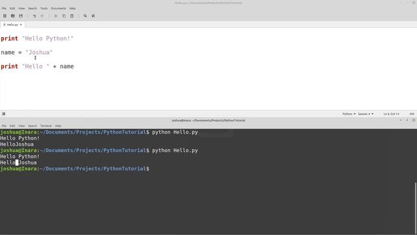Click the print "Hello Python!" code line
The image size is (417, 235).
(37, 39)
